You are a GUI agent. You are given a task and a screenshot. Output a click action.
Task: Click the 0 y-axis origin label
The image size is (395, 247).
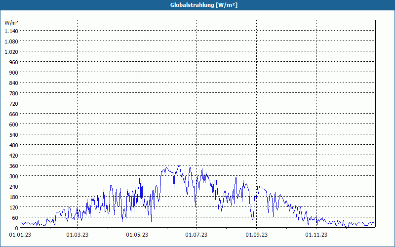tap(17, 228)
